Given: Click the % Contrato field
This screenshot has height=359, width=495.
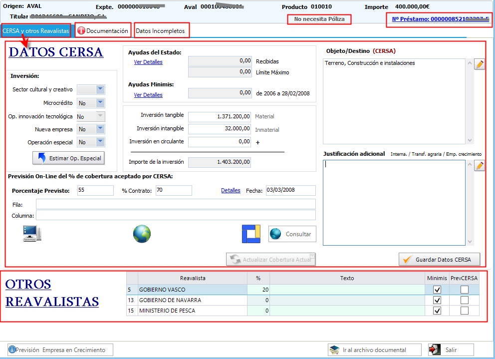Looking at the screenshot, I should pos(174,190).
